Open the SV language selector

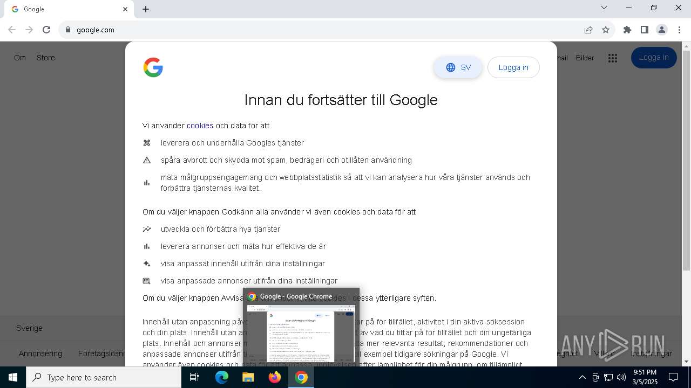pyautogui.click(x=458, y=67)
